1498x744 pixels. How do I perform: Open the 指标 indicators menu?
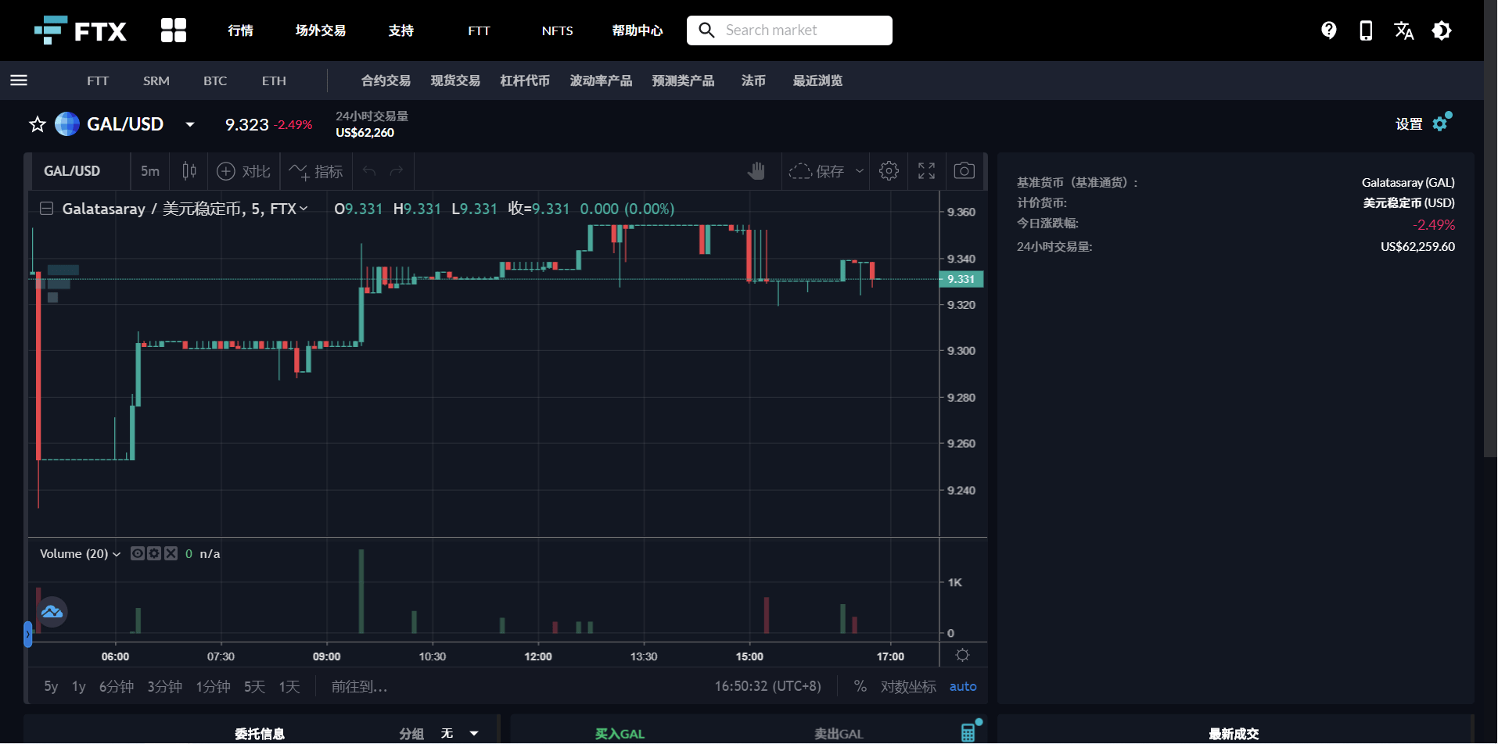[x=316, y=171]
